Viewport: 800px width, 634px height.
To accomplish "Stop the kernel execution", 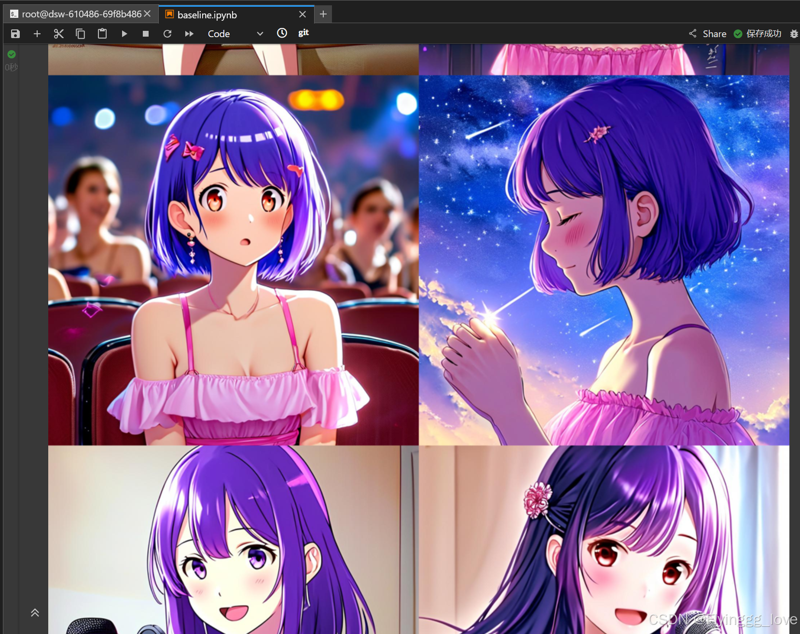I will pos(146,34).
